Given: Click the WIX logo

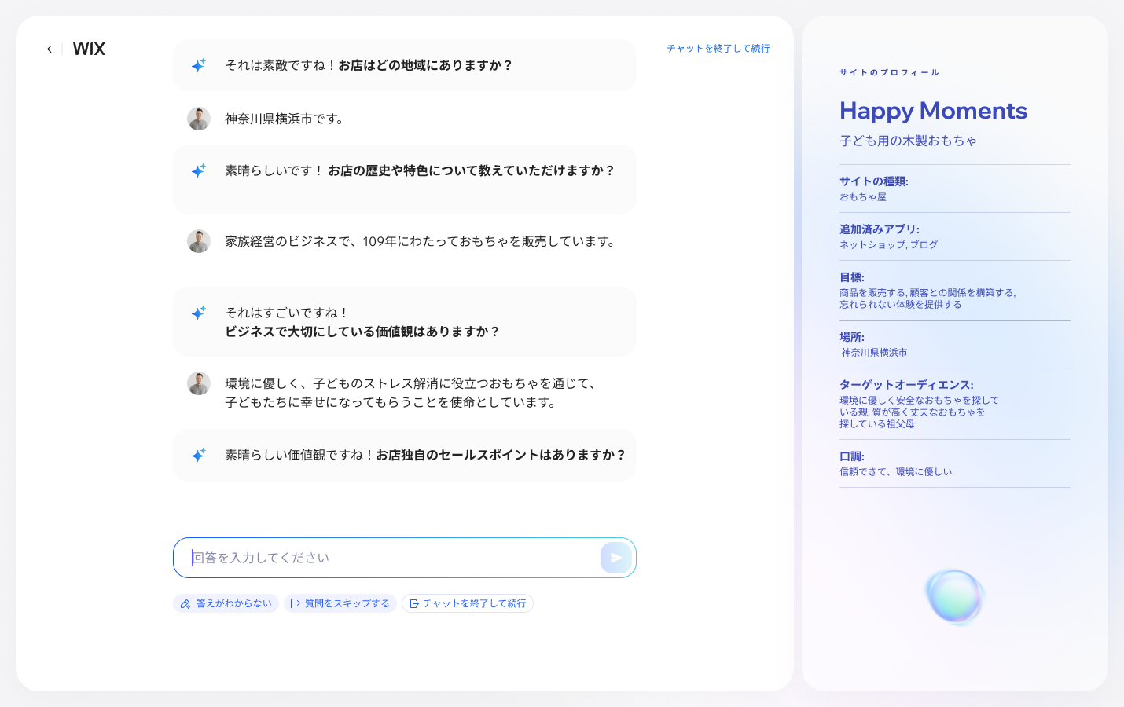Looking at the screenshot, I should point(88,49).
